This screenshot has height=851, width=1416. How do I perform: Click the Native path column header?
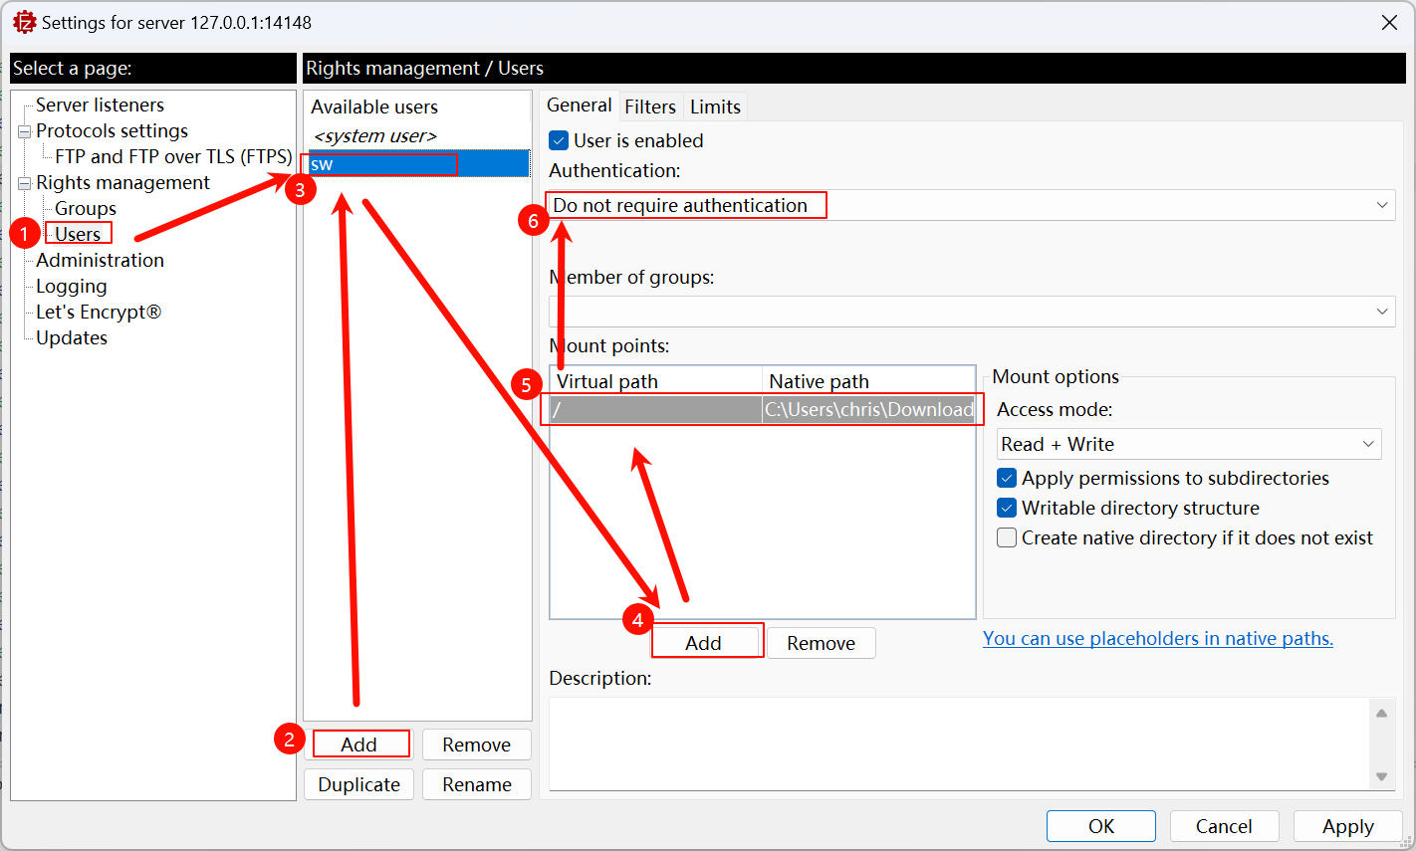(868, 381)
